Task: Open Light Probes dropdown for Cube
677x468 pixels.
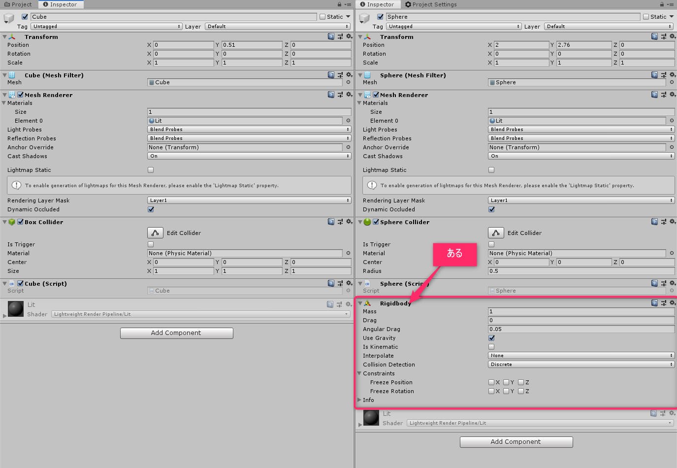Action: pyautogui.click(x=249, y=130)
